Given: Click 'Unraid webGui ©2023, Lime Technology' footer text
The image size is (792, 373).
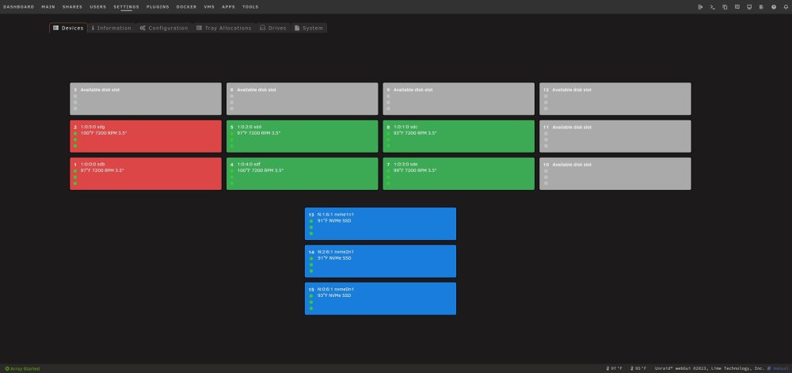Looking at the screenshot, I should [x=709, y=369].
